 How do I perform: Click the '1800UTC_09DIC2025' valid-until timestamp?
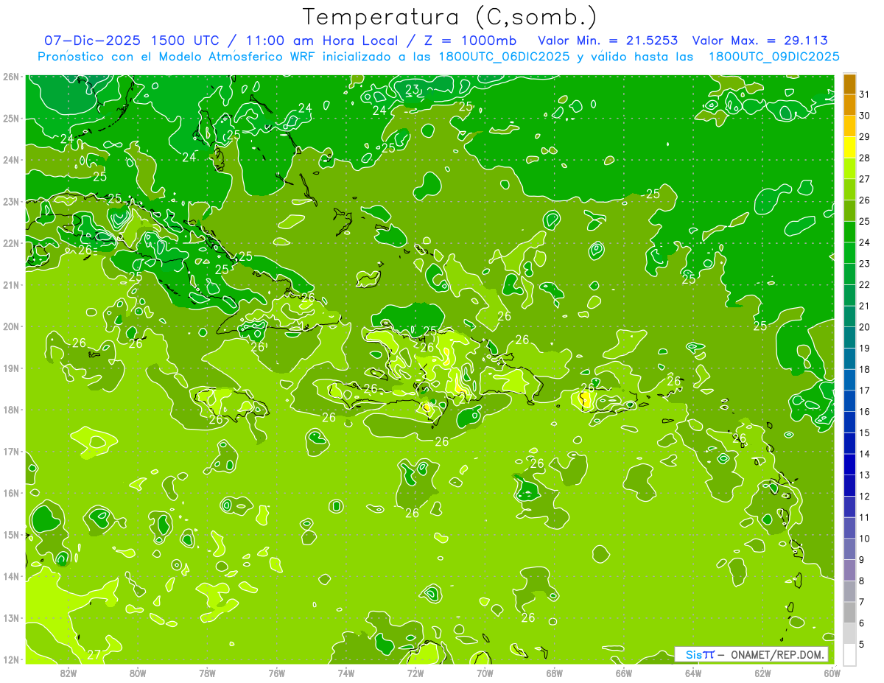click(x=773, y=57)
